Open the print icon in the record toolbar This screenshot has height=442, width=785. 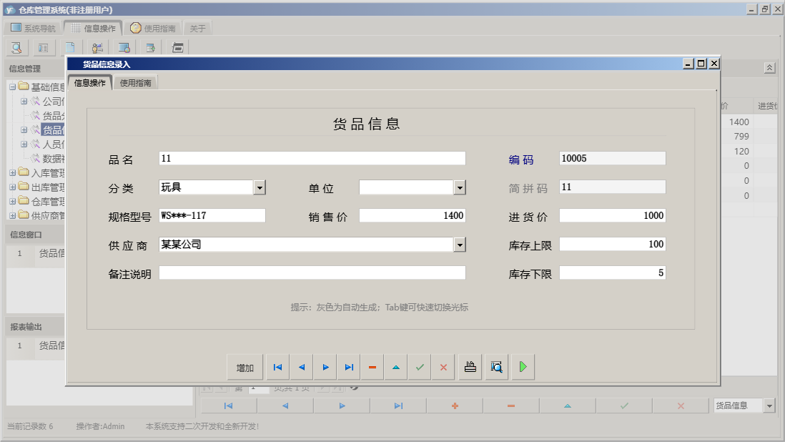(x=470, y=366)
